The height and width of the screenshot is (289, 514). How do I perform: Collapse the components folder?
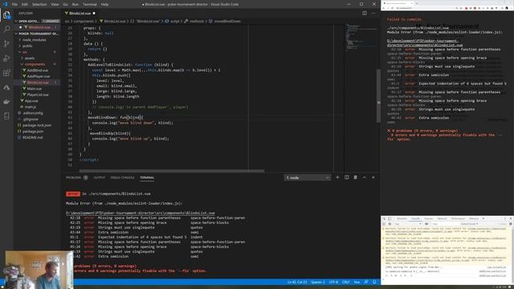35,64
